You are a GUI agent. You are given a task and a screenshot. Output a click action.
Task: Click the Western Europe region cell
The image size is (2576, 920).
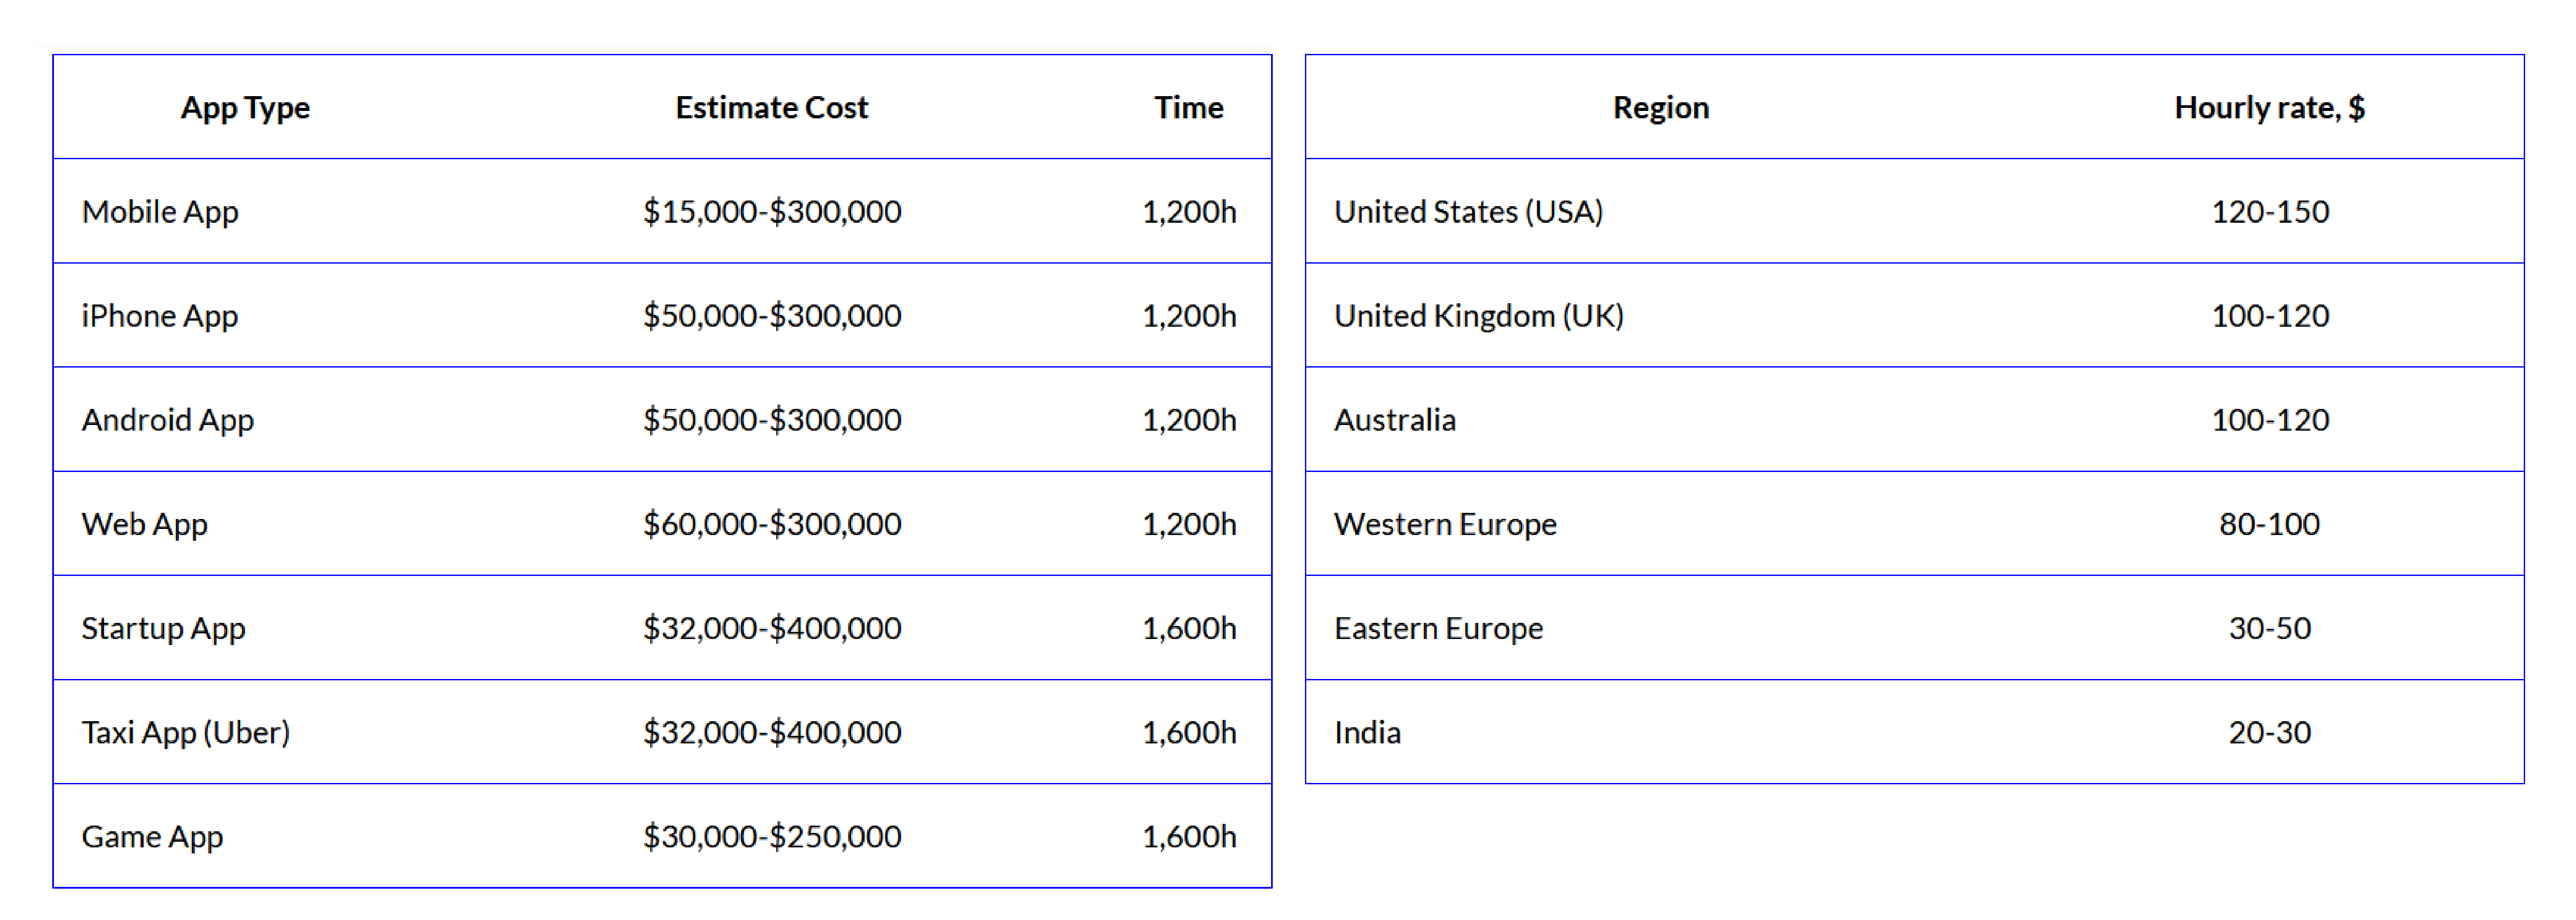(x=1445, y=524)
